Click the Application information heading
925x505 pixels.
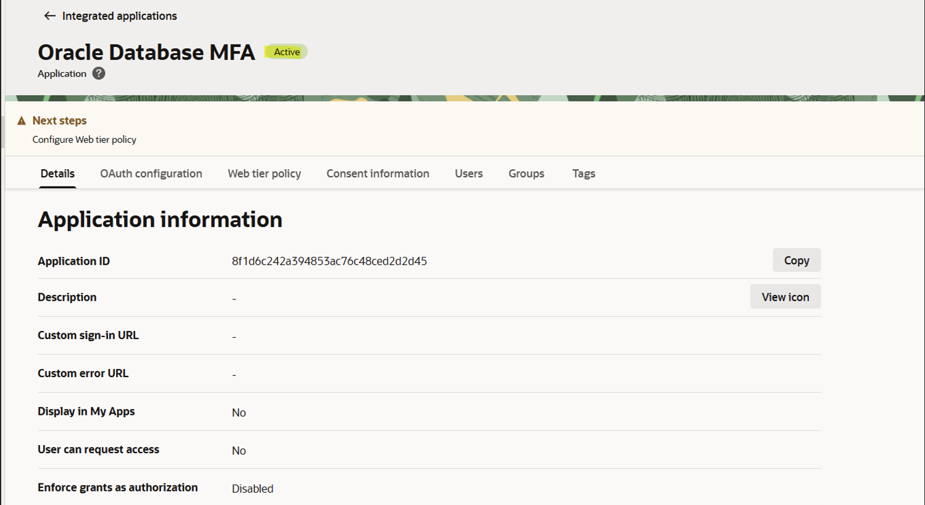point(161,219)
